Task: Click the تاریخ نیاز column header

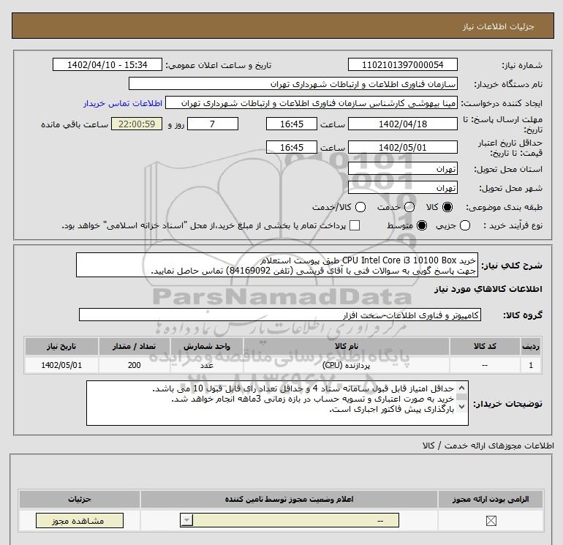Action: pyautogui.click(x=61, y=346)
